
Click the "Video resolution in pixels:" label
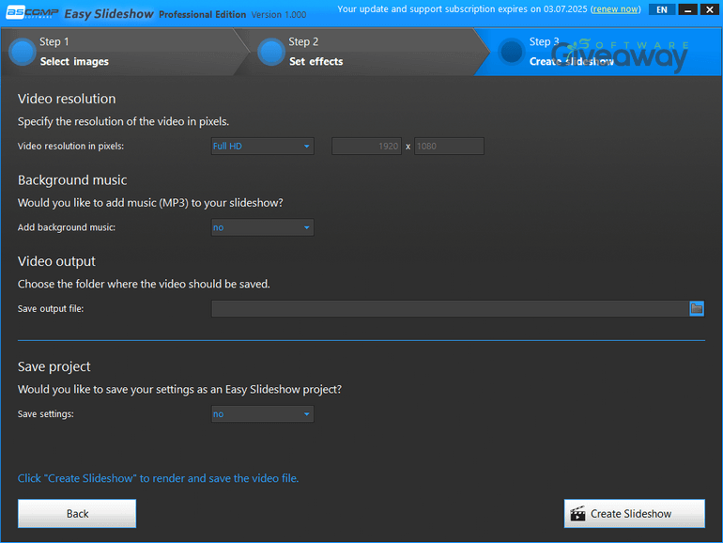tap(71, 147)
